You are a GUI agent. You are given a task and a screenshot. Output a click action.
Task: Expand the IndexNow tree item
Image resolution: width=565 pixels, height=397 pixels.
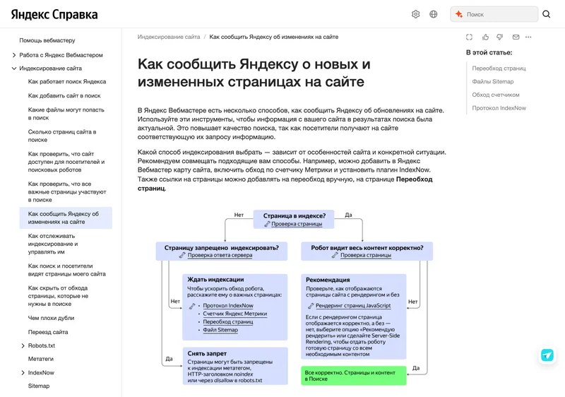[x=23, y=373]
